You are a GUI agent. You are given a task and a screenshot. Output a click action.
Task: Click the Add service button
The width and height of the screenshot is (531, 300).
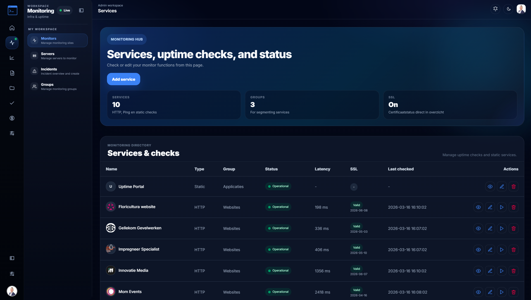(123, 79)
